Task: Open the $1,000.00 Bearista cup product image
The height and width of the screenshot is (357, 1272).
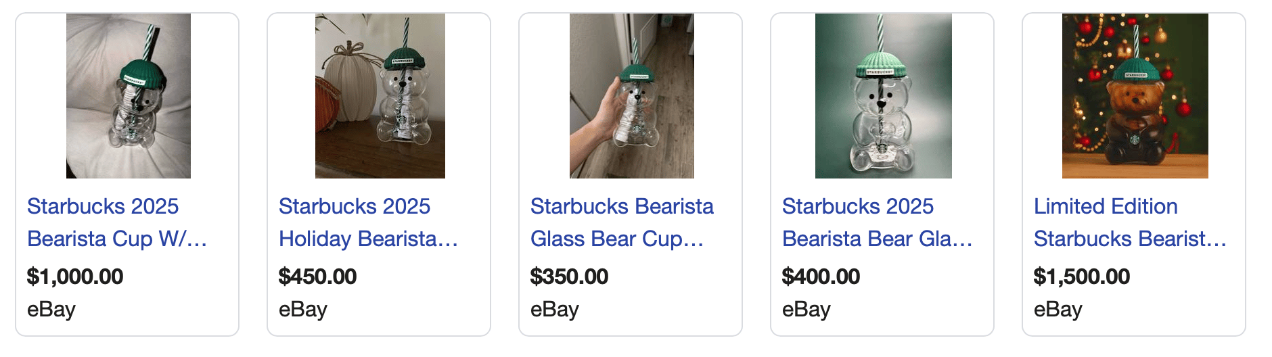Action: tap(129, 96)
